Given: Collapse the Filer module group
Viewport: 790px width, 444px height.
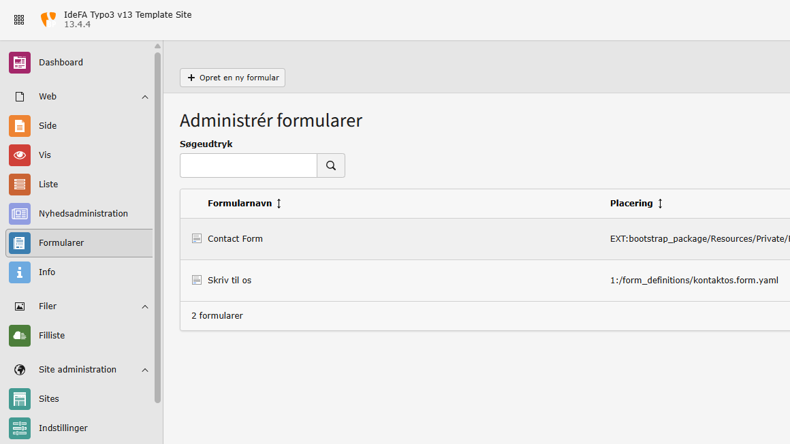Looking at the screenshot, I should pyautogui.click(x=144, y=307).
